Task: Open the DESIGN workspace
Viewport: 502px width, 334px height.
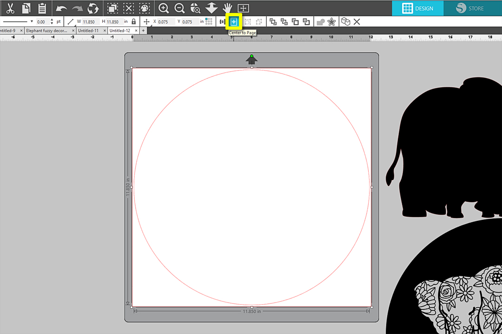Action: 418,8
